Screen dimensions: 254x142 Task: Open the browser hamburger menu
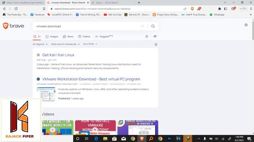pyautogui.click(x=251, y=9)
